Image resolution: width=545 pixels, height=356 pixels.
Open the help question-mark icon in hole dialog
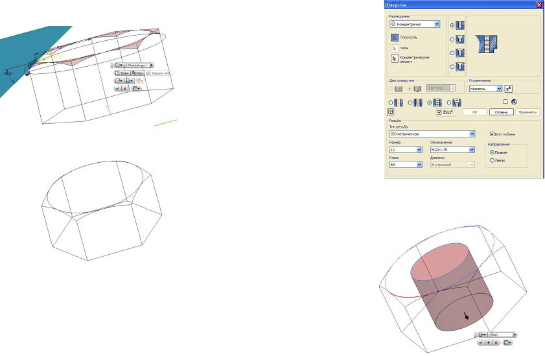(390, 112)
